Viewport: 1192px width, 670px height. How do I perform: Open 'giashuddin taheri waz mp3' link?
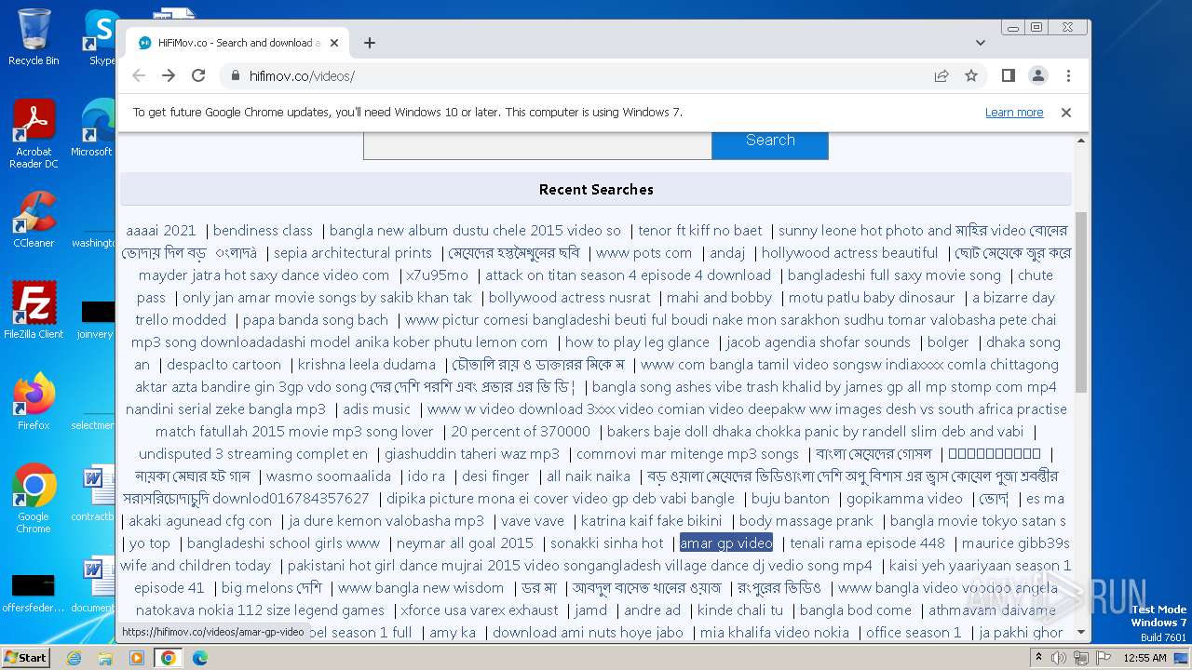click(472, 454)
